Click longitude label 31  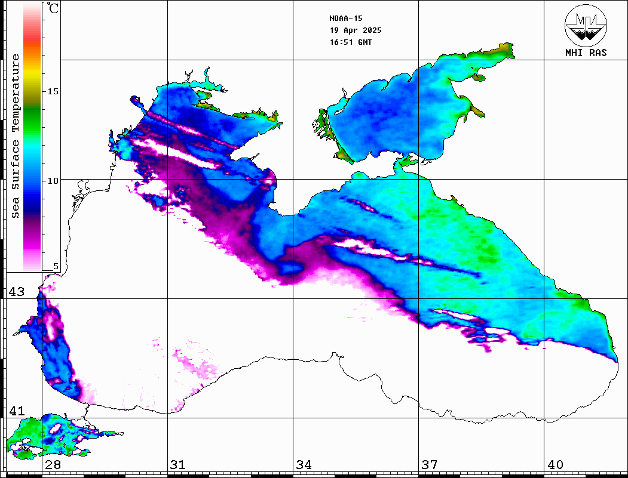(178, 465)
